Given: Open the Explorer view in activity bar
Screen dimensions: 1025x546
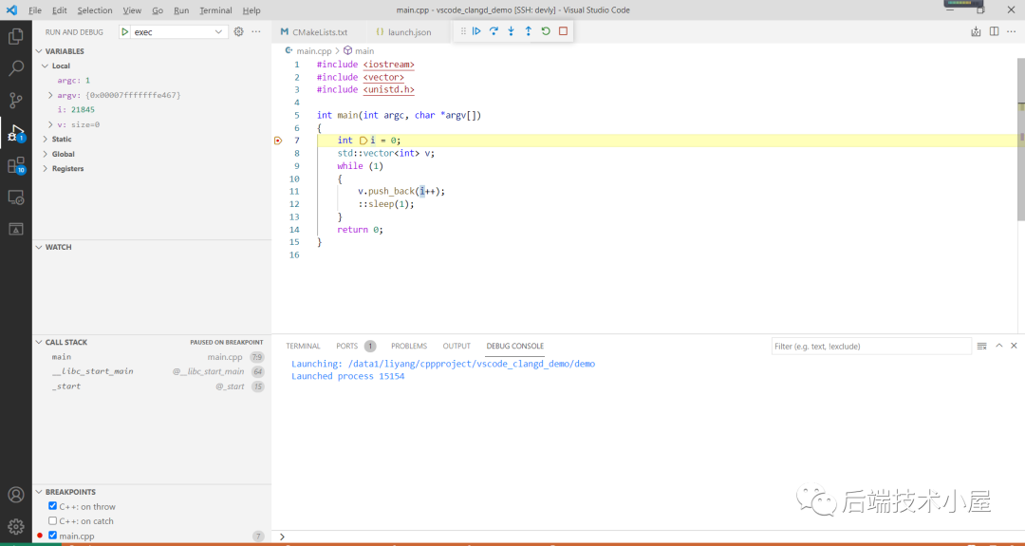Looking at the screenshot, I should (x=16, y=36).
